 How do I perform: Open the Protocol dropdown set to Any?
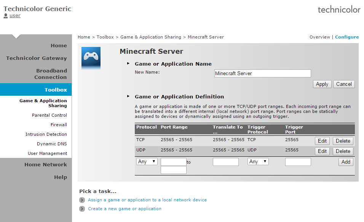point(147,162)
